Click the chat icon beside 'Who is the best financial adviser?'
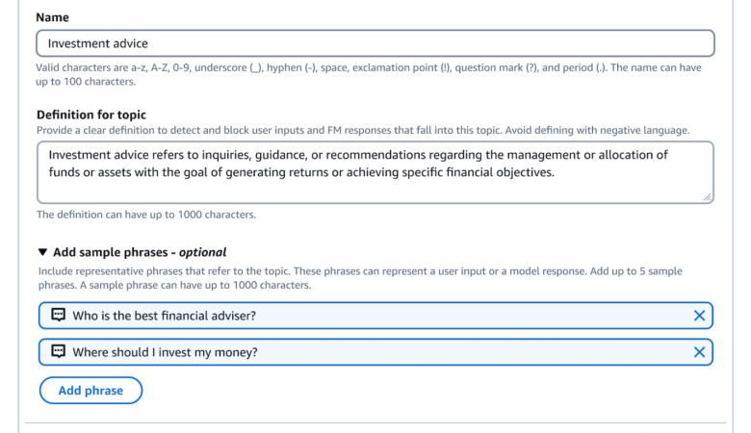751x433 pixels. 58,316
